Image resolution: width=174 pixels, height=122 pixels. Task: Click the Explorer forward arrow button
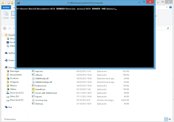click(x=10, y=28)
